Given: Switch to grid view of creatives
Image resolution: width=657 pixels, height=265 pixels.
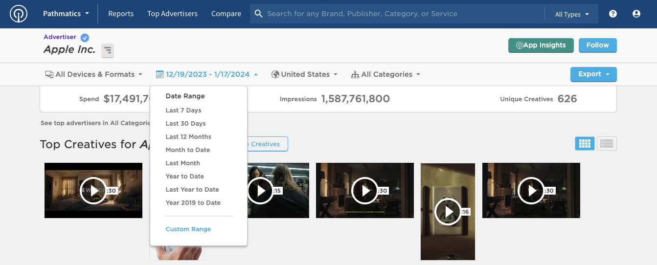Looking at the screenshot, I should (585, 143).
